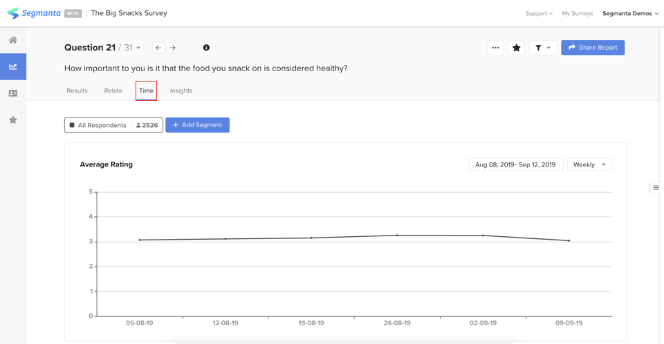
Task: Open the Segmanta Demos account menu
Action: click(630, 14)
